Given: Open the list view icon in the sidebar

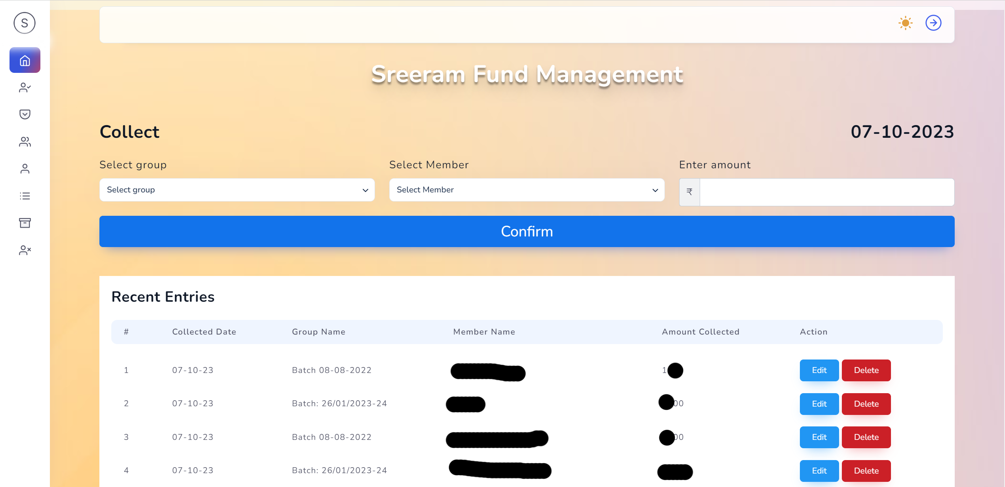Looking at the screenshot, I should tap(25, 196).
